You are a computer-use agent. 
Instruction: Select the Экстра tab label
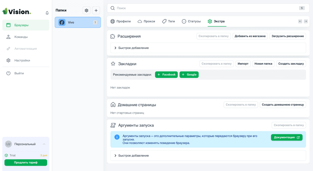(x=219, y=21)
